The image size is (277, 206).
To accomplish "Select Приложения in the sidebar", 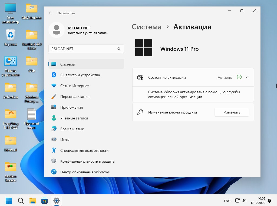I will (x=86, y=107).
